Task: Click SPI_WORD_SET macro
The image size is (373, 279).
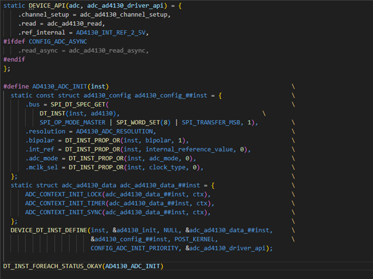Action: click(138, 122)
